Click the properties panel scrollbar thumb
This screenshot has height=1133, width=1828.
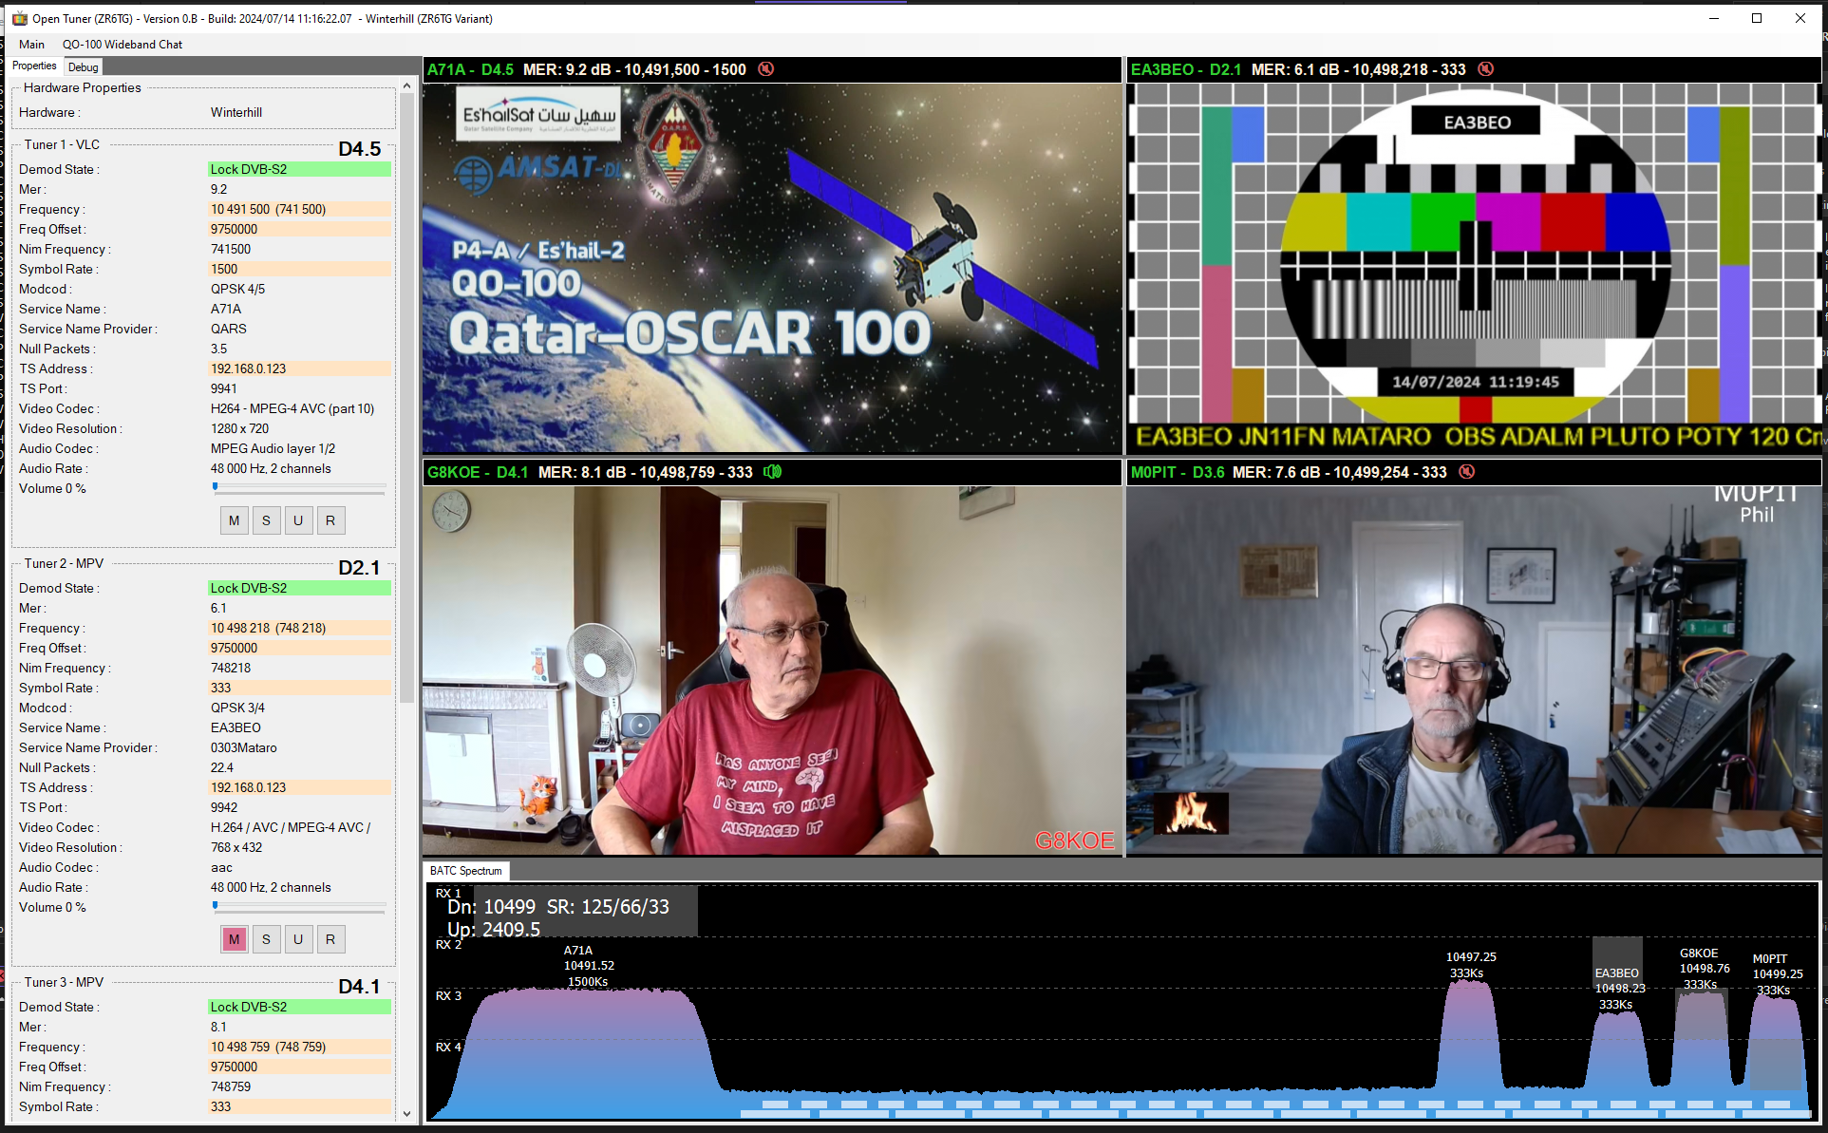click(407, 399)
